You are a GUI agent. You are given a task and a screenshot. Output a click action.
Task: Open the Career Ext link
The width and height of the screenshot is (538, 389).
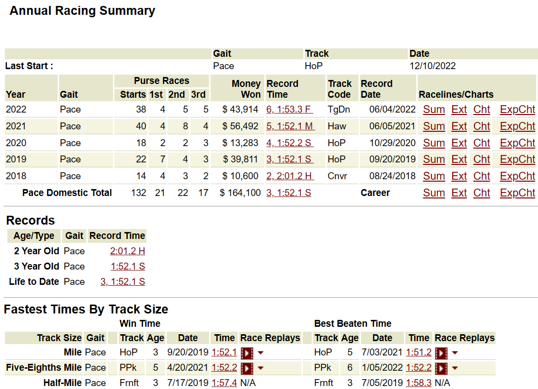point(459,193)
